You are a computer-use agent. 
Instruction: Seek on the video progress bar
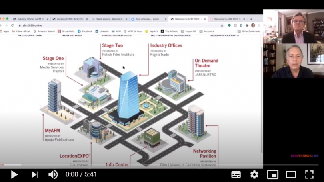(x=160, y=165)
